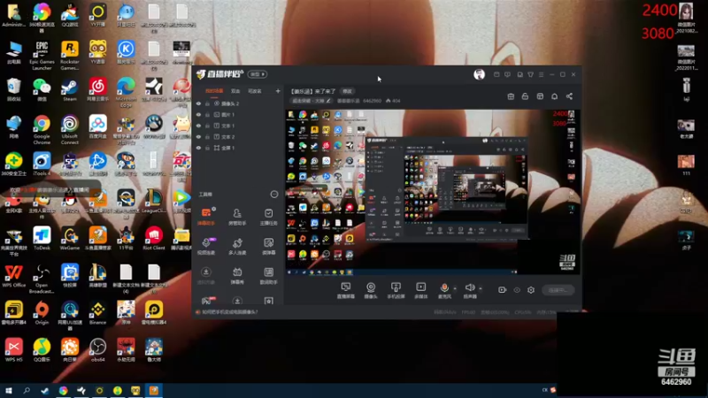Open the ToDesk desktop shortcut
708x398 pixels.
pos(42,239)
